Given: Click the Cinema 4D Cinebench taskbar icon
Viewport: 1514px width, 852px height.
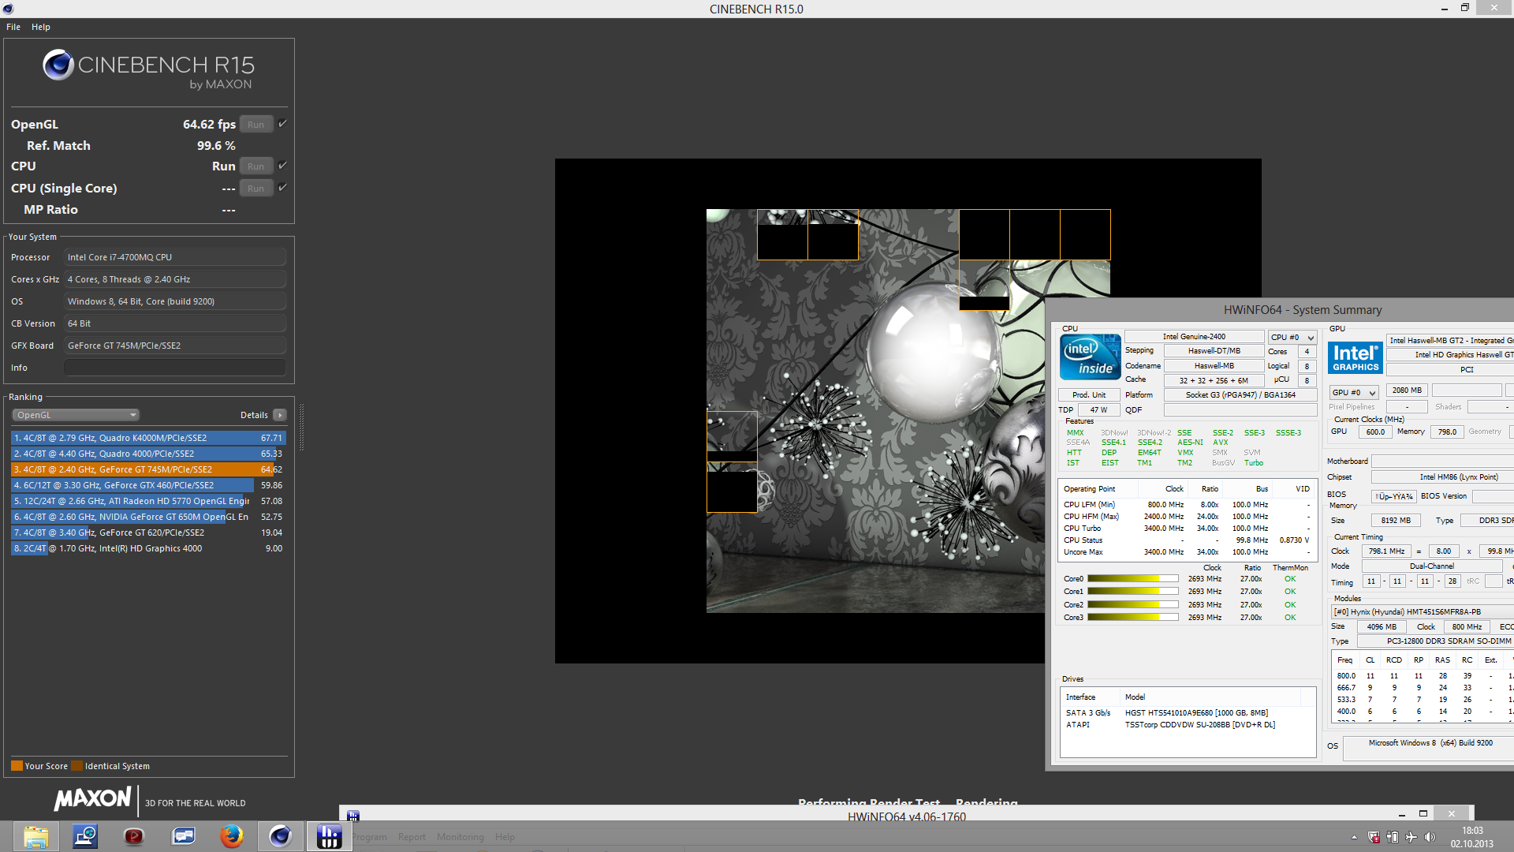Looking at the screenshot, I should click(281, 836).
